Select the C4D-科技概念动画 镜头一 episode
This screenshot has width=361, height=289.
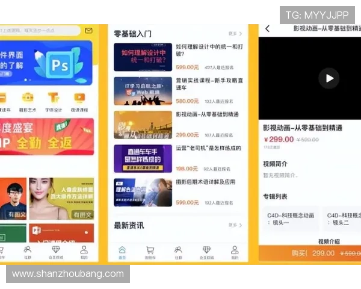(291, 219)
